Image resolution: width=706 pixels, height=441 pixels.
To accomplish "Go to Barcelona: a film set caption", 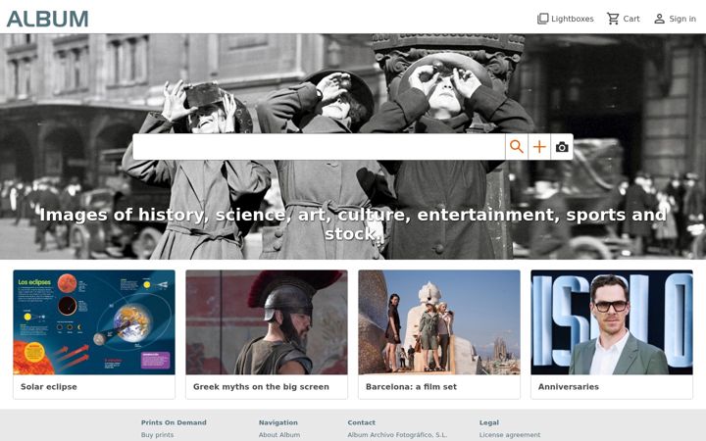I will [411, 386].
